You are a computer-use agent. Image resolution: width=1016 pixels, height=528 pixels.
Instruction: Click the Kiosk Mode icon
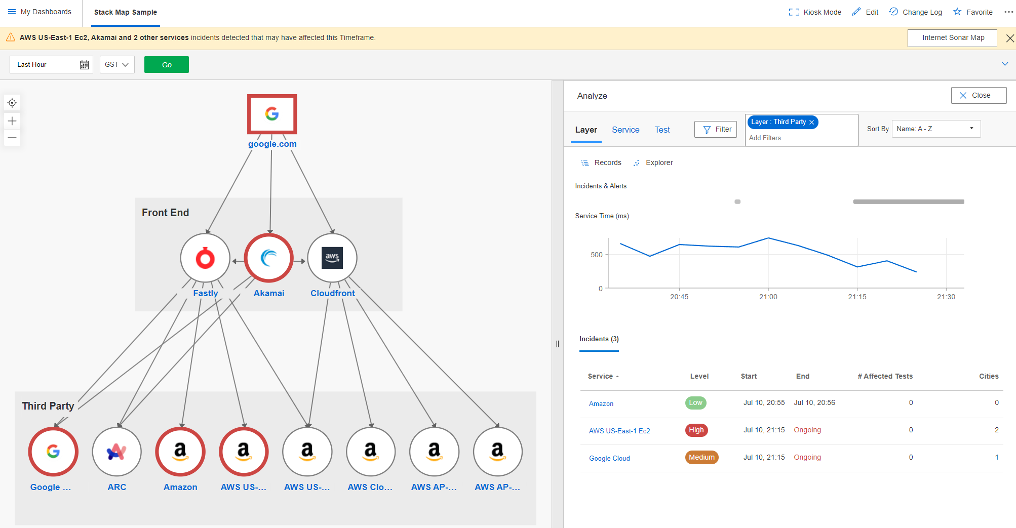(794, 12)
